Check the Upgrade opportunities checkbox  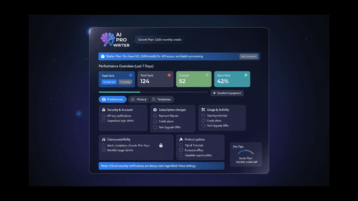pyautogui.click(x=181, y=155)
